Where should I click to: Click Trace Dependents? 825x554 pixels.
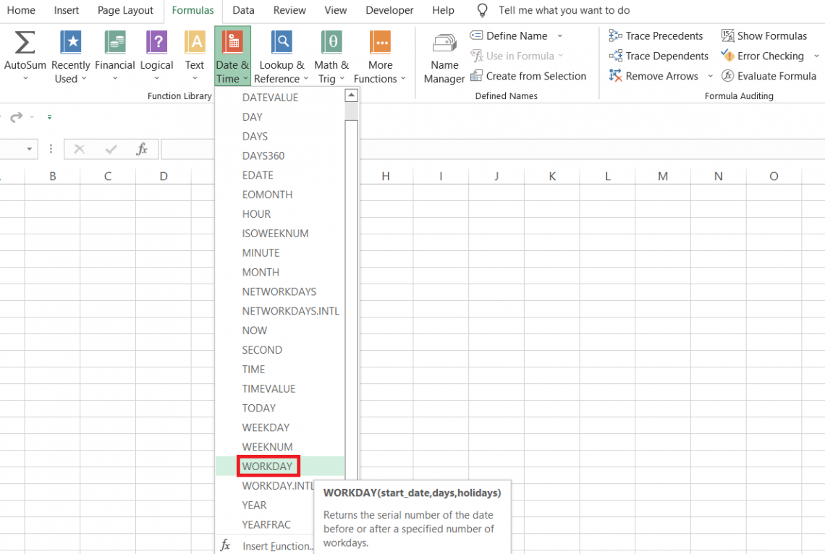658,56
